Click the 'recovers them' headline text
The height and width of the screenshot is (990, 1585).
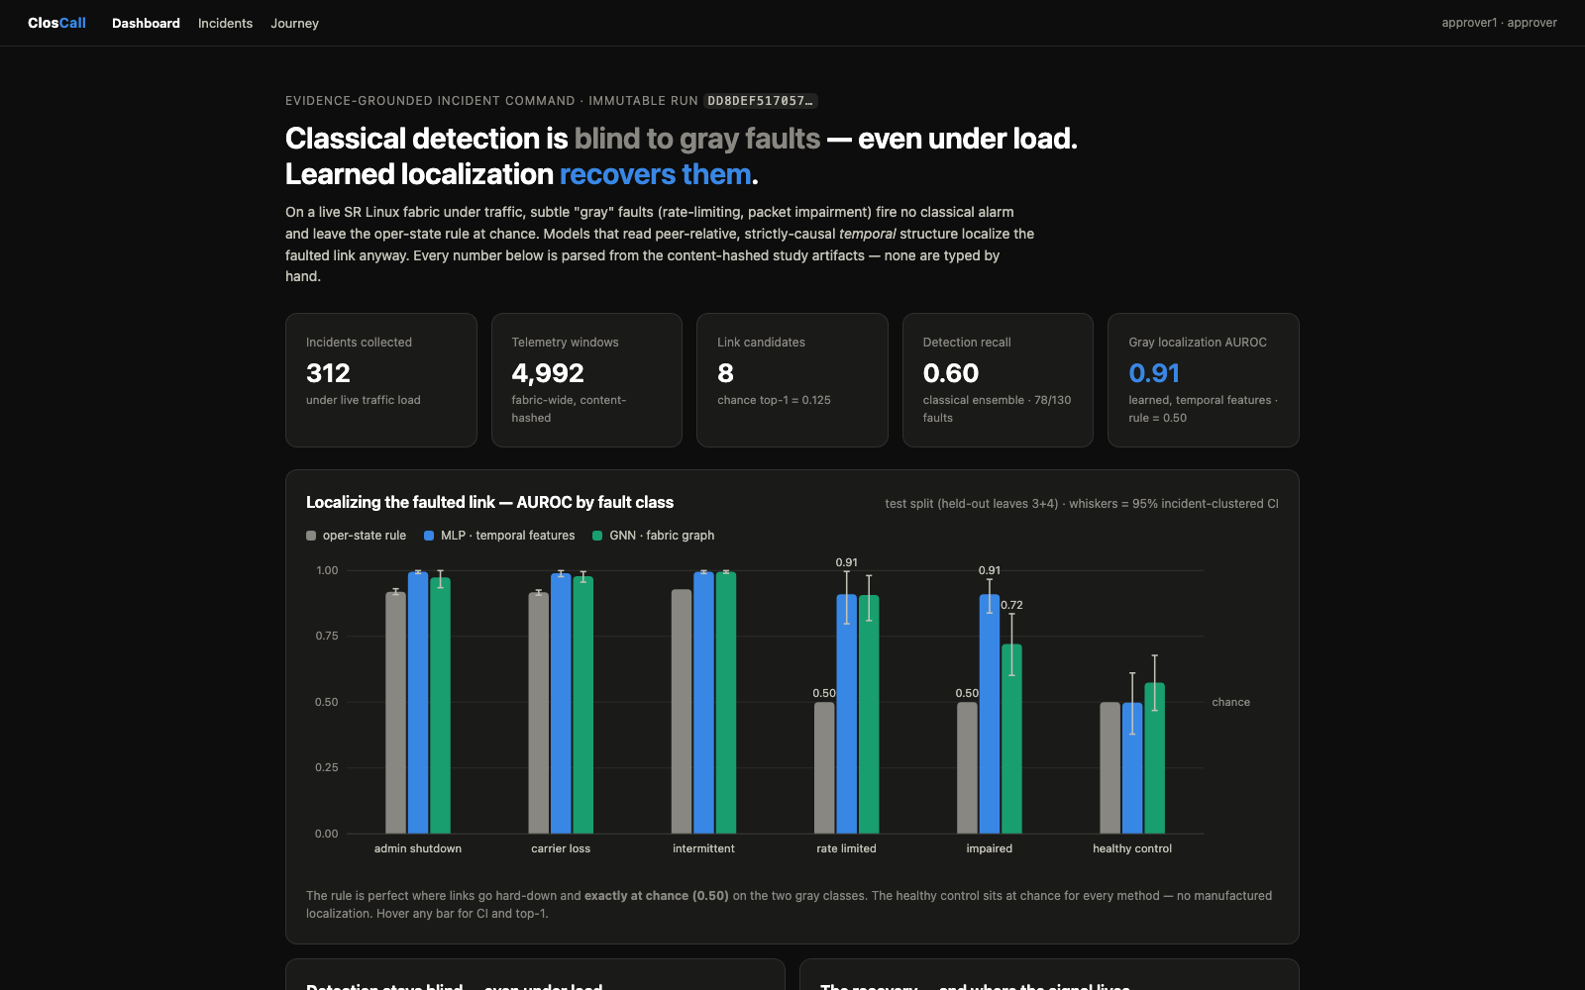[656, 174]
